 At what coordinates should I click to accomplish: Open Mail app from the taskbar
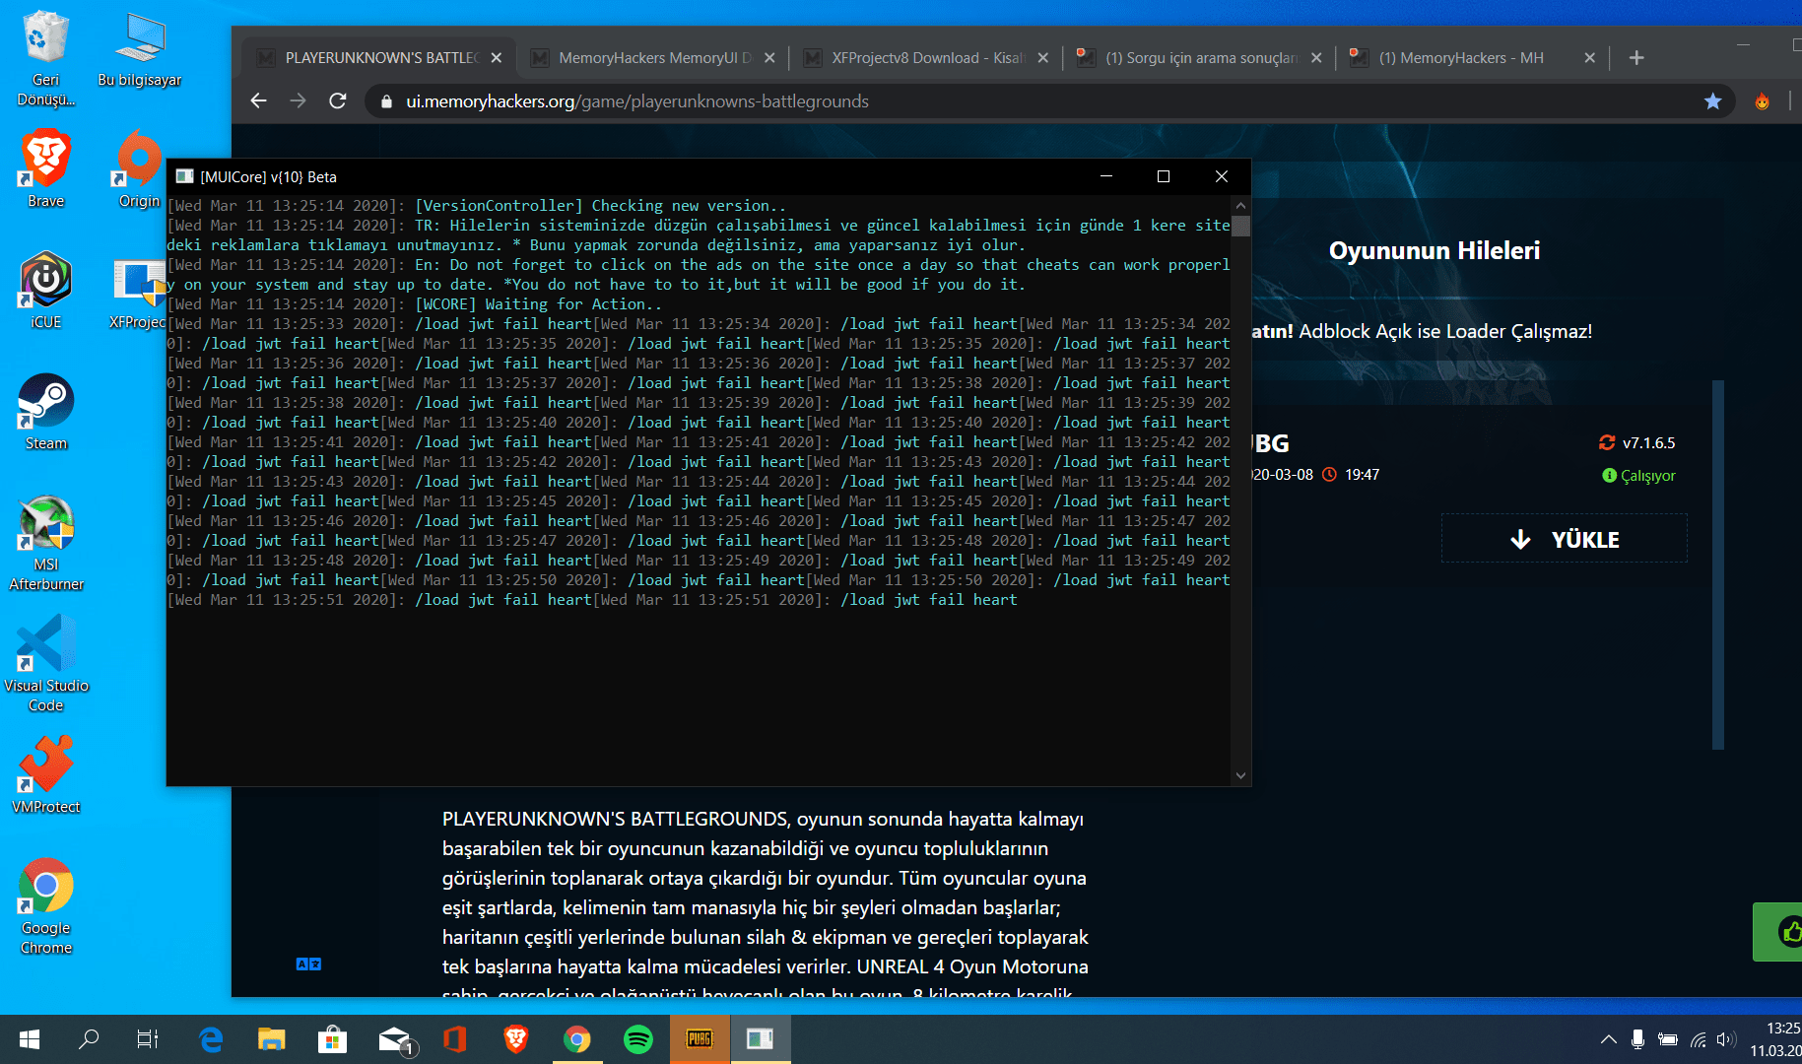coord(396,1039)
